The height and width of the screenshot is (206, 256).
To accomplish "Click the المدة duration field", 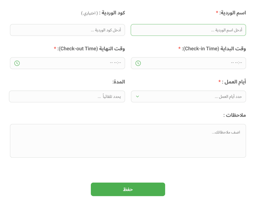I will pos(67,96).
